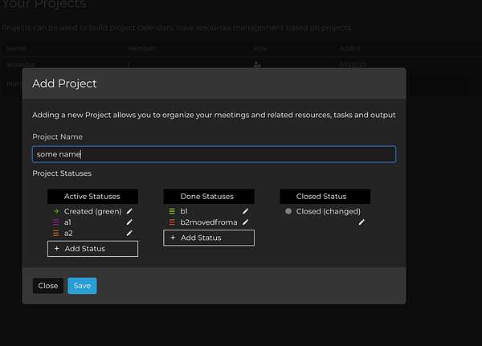This screenshot has width=482, height=346.
Task: Click the green bars icon beside b1
Action: click(x=172, y=211)
